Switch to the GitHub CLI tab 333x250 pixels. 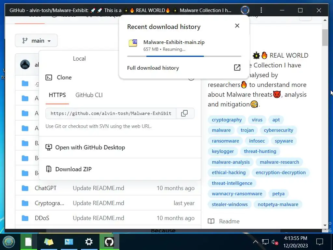pyautogui.click(x=89, y=95)
